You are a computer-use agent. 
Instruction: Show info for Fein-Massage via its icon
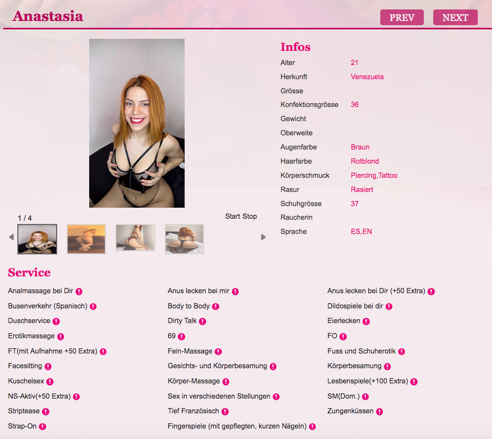[218, 352]
